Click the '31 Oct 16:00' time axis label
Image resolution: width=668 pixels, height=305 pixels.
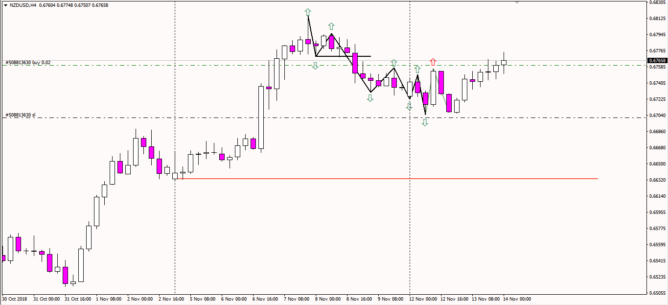tap(77, 299)
